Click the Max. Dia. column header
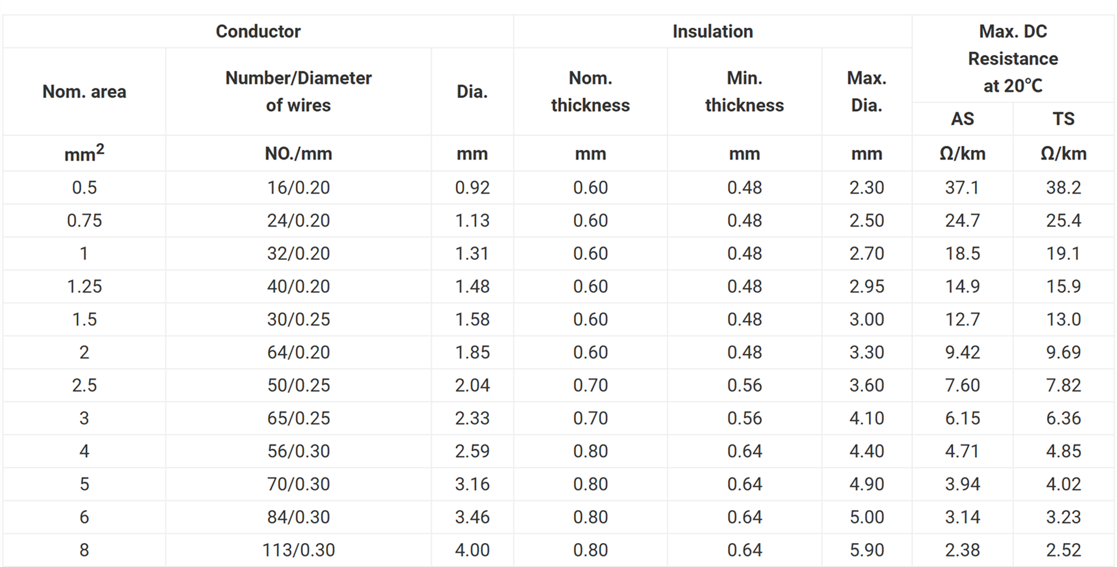The height and width of the screenshot is (567, 1117). [x=866, y=91]
